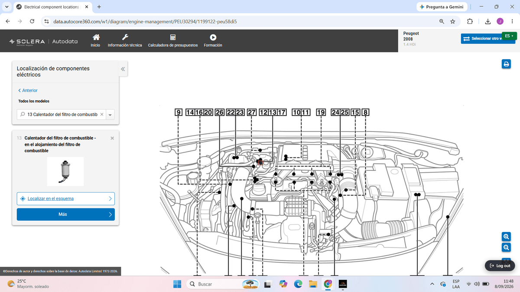
Task: Open browser extensions puzzle icon
Action: pyautogui.click(x=470, y=22)
